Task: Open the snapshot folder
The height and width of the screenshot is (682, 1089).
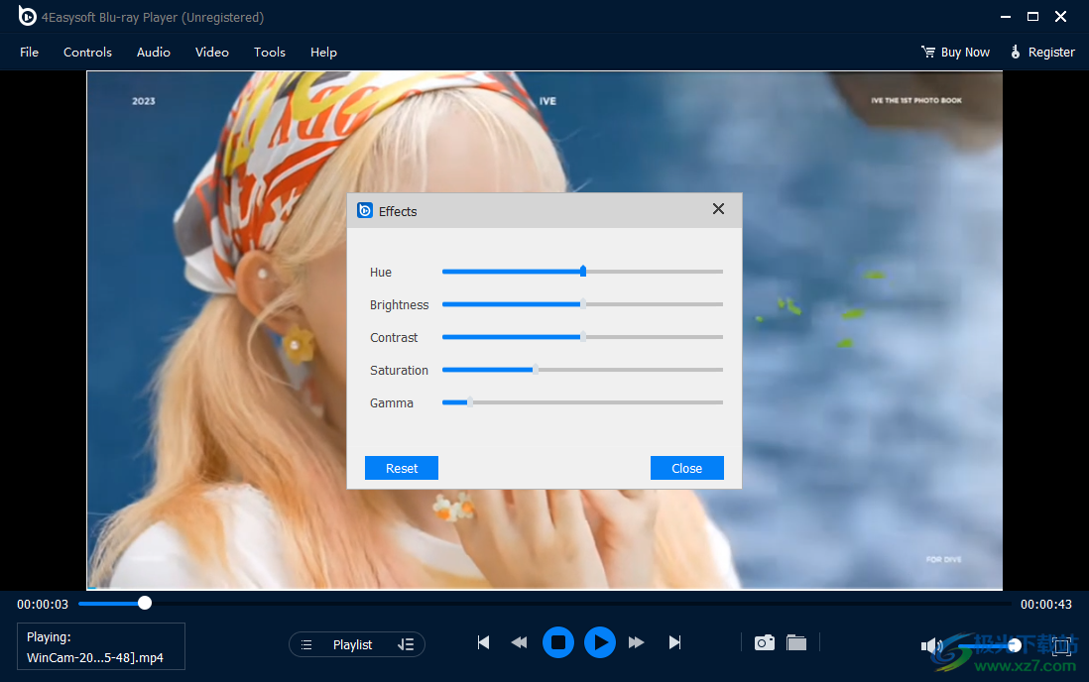Action: point(796,642)
